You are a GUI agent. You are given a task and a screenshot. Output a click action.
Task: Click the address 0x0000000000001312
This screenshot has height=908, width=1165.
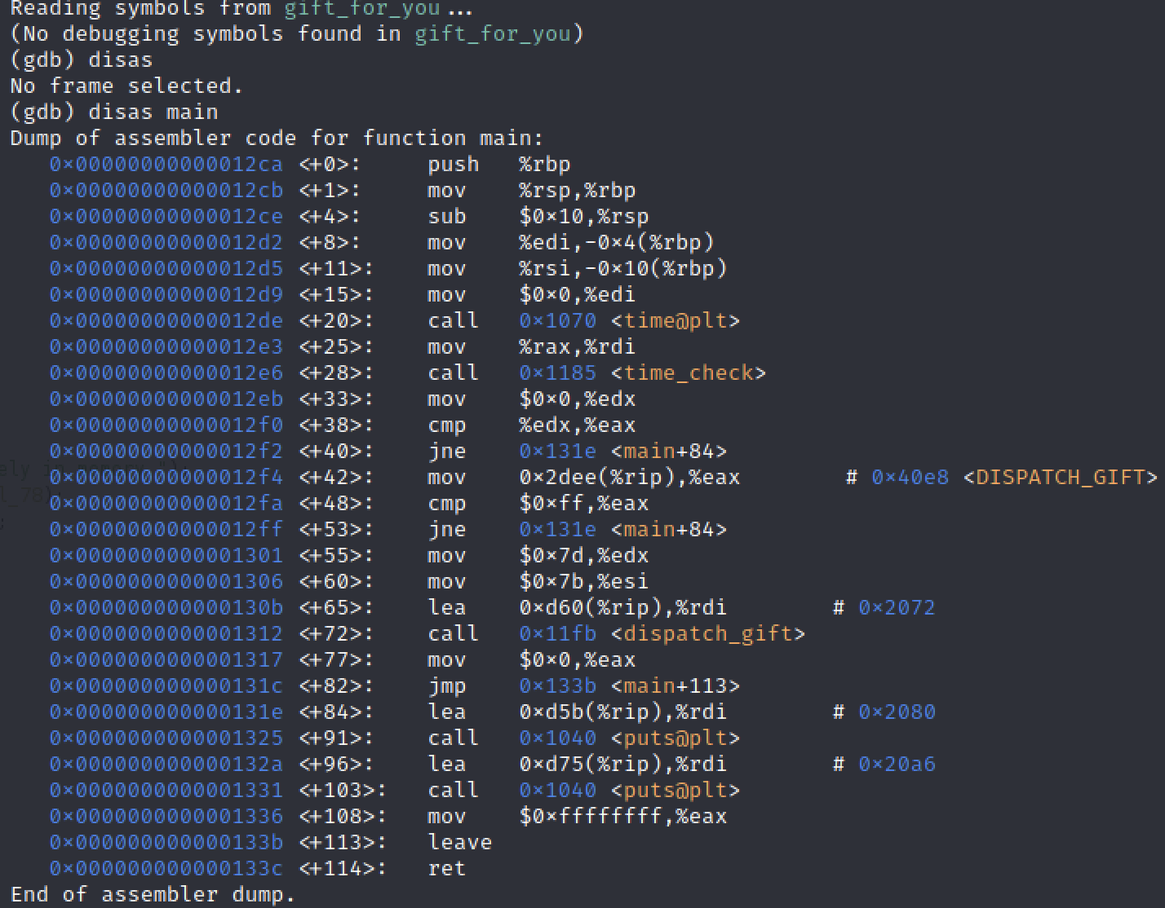click(166, 633)
